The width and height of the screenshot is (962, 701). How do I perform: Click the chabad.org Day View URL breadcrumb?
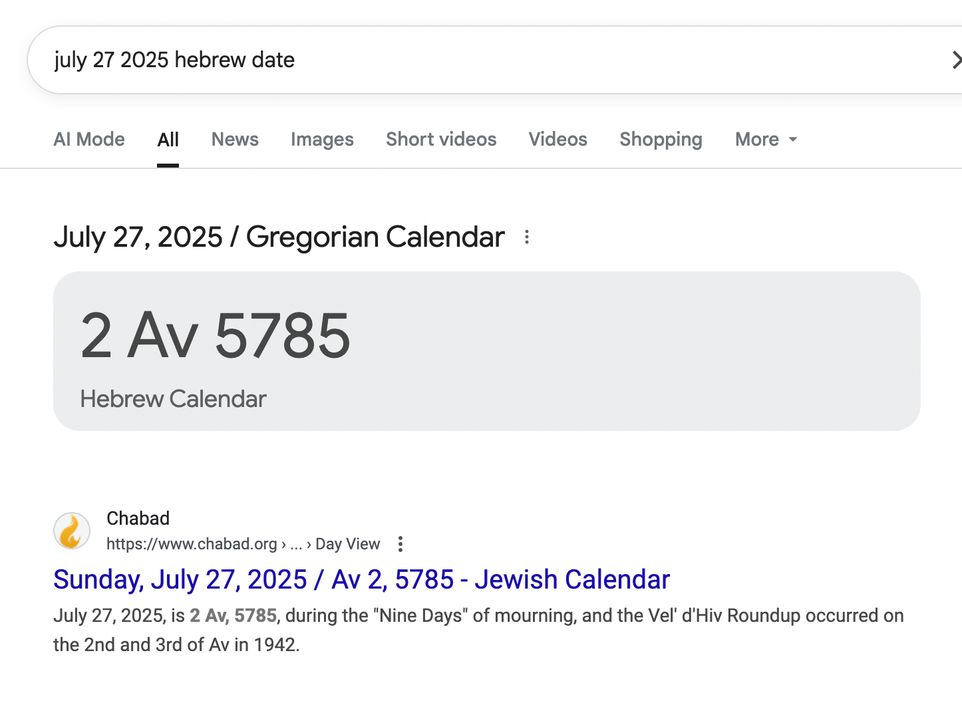coord(243,544)
